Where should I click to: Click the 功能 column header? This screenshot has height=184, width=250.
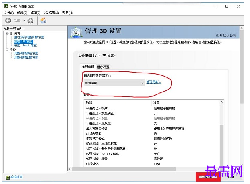[x=118, y=102]
